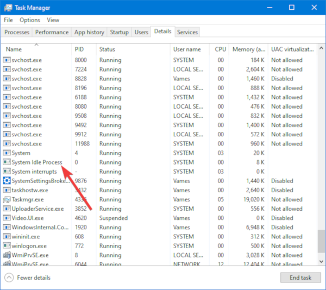Click the scrollbar down arrow

[321, 261]
